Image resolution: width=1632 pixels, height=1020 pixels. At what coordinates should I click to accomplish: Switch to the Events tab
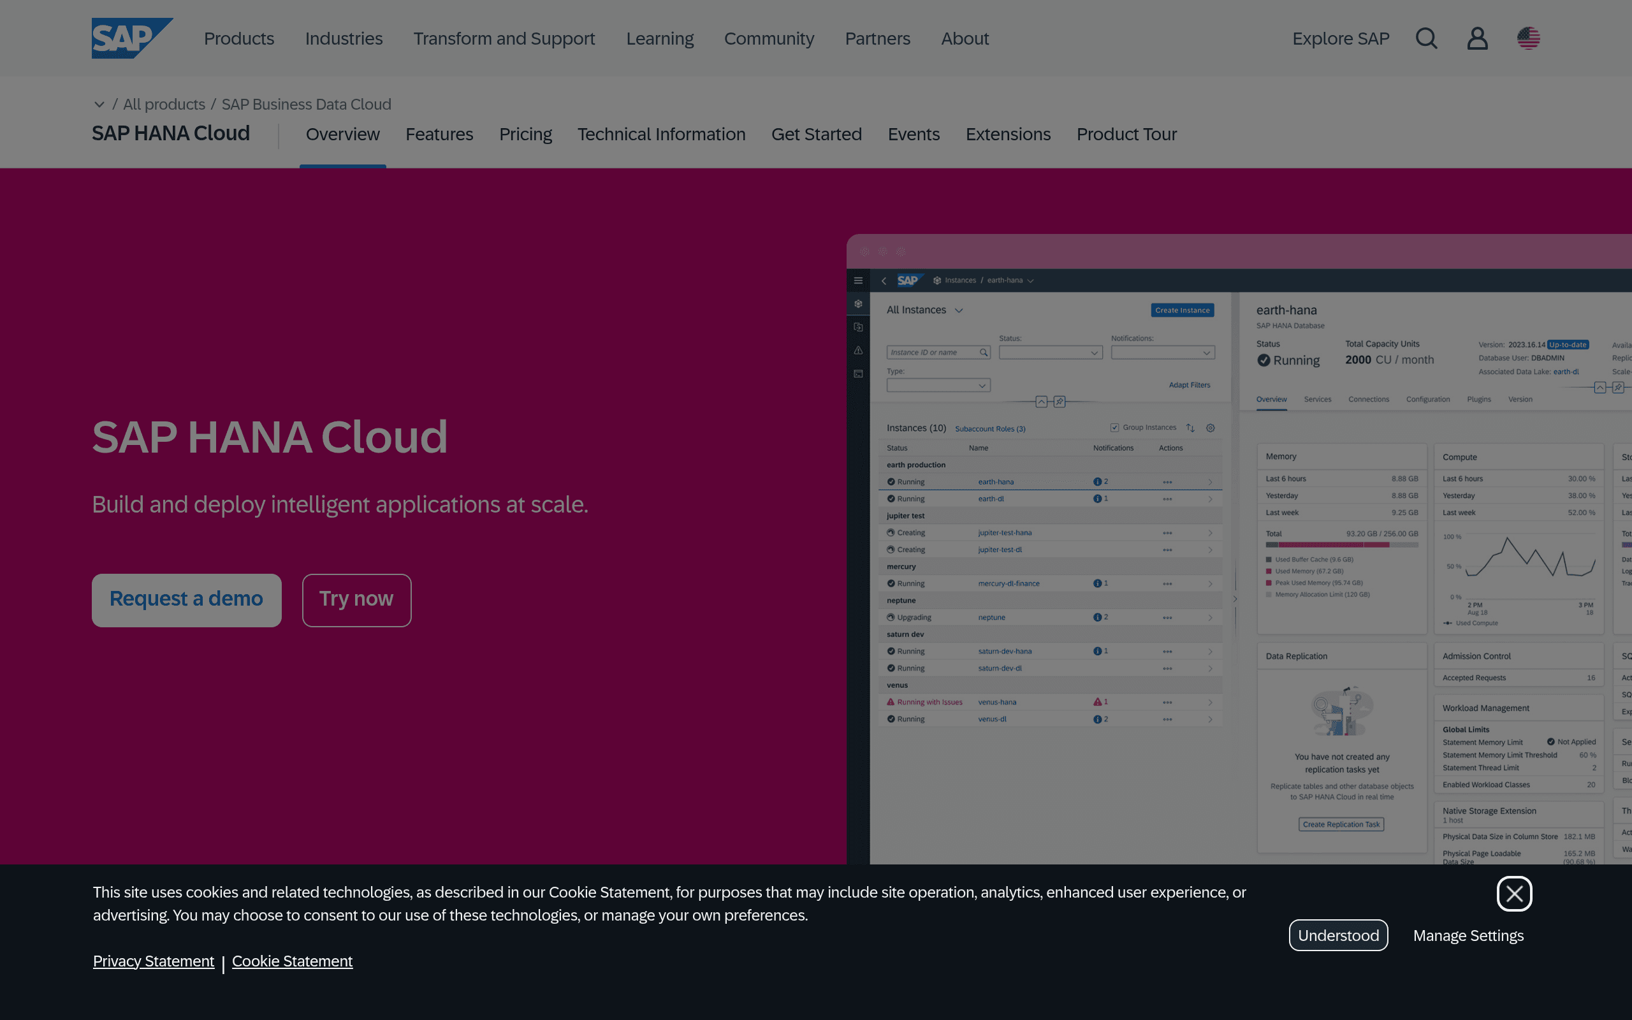[913, 135]
